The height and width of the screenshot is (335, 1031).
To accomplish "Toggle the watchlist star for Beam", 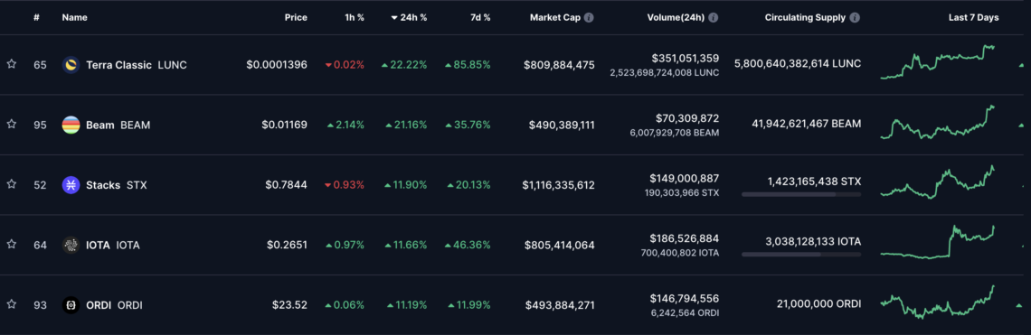I will tap(11, 124).
